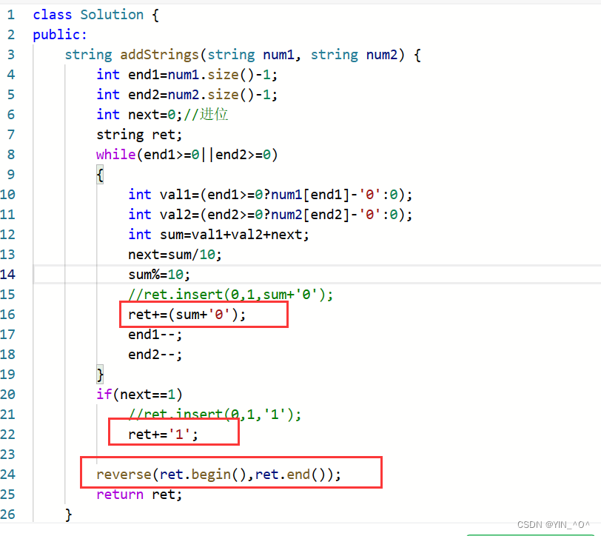
Task: Select the red box around ret+=(sum+'0');
Action: click(204, 314)
